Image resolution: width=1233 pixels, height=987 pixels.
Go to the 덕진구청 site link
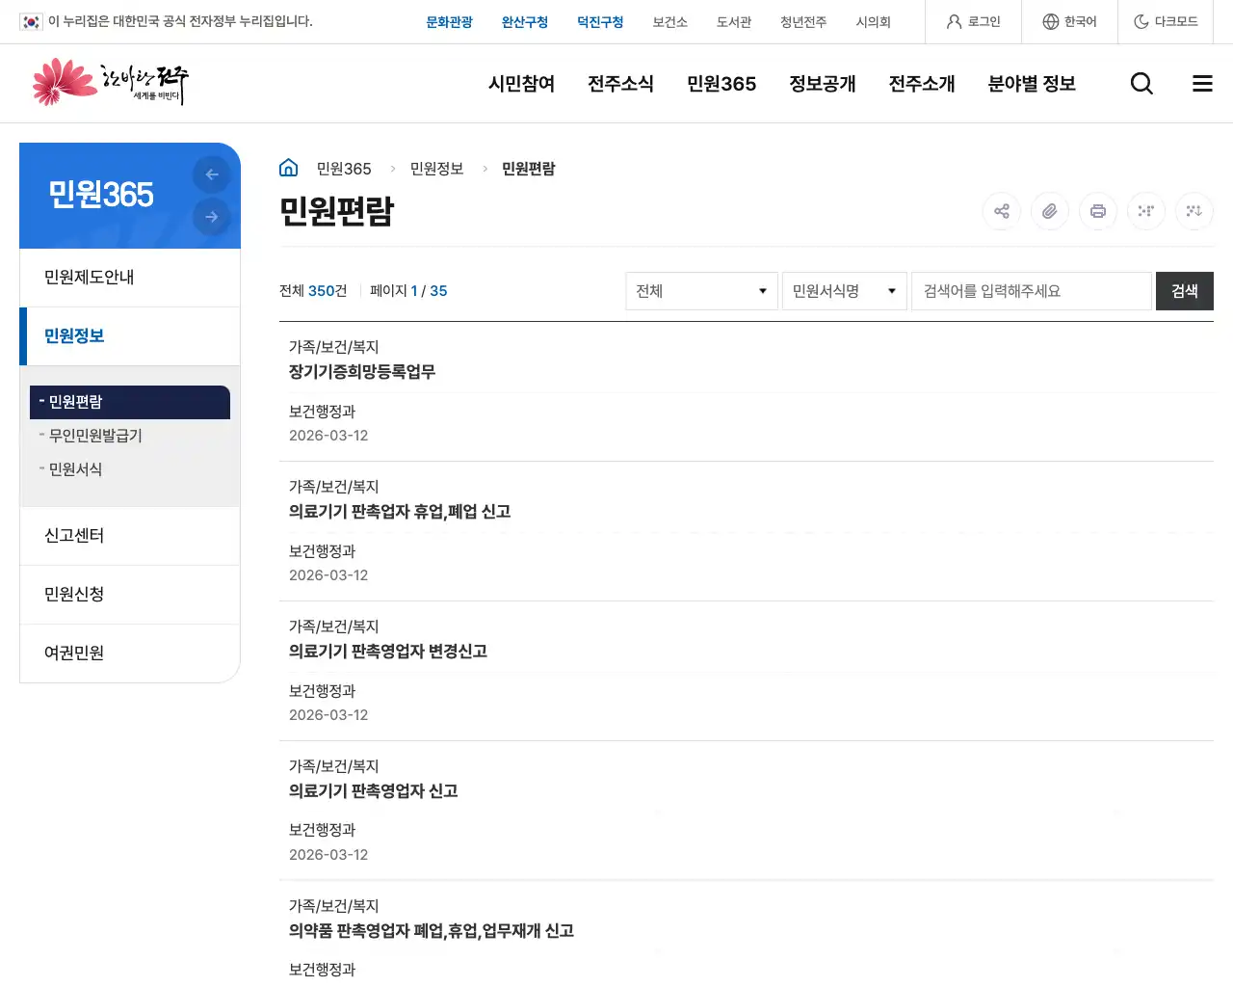[x=600, y=21]
